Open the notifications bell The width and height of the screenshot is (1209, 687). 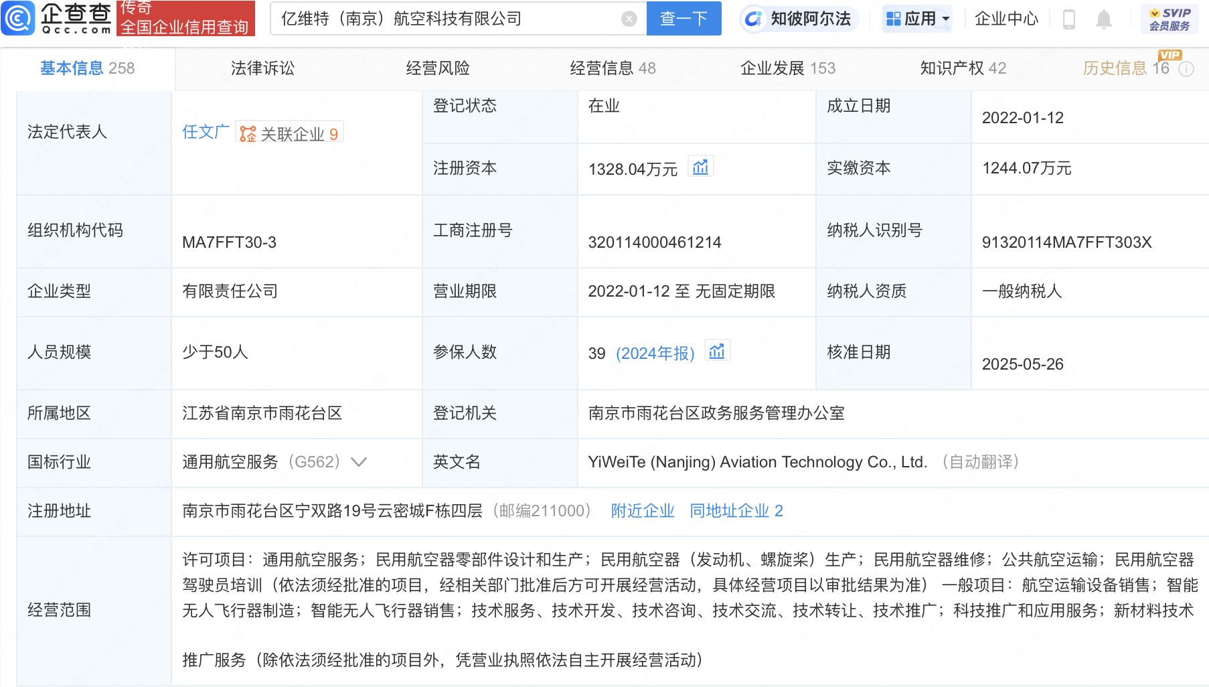[1104, 19]
